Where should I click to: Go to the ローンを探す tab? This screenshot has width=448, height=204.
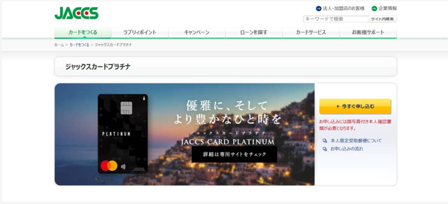tap(254, 32)
